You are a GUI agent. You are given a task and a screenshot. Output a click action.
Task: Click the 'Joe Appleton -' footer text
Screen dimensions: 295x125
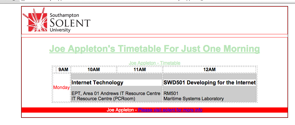click(x=122, y=110)
